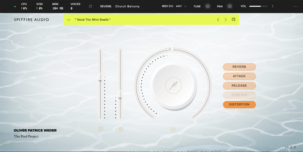Go to the next preset arrow
This screenshot has width=303, height=152.
(x=226, y=20)
